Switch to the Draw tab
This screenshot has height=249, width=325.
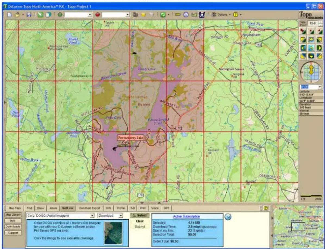(41, 208)
